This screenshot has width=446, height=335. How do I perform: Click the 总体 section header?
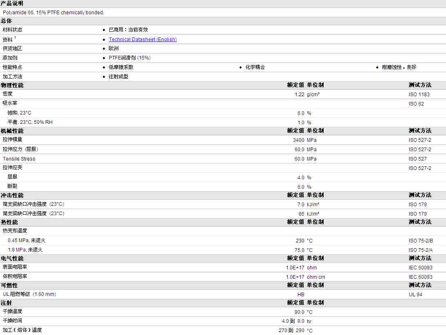[x=7, y=21]
